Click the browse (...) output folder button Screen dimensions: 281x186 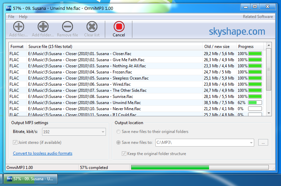(x=263, y=143)
